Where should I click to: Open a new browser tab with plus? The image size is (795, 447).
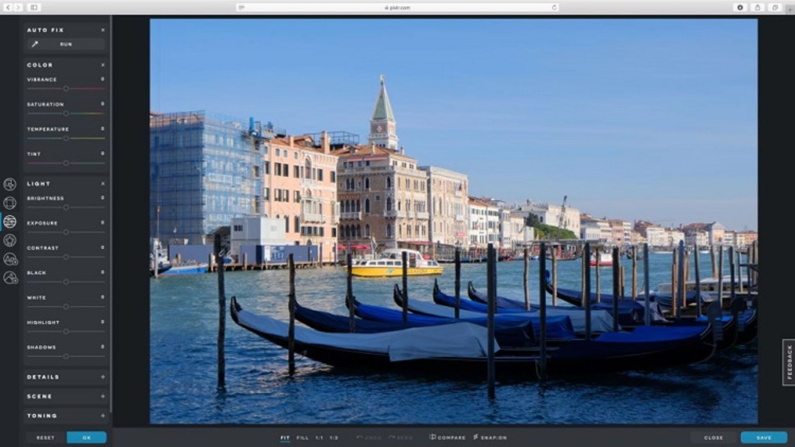click(790, 10)
